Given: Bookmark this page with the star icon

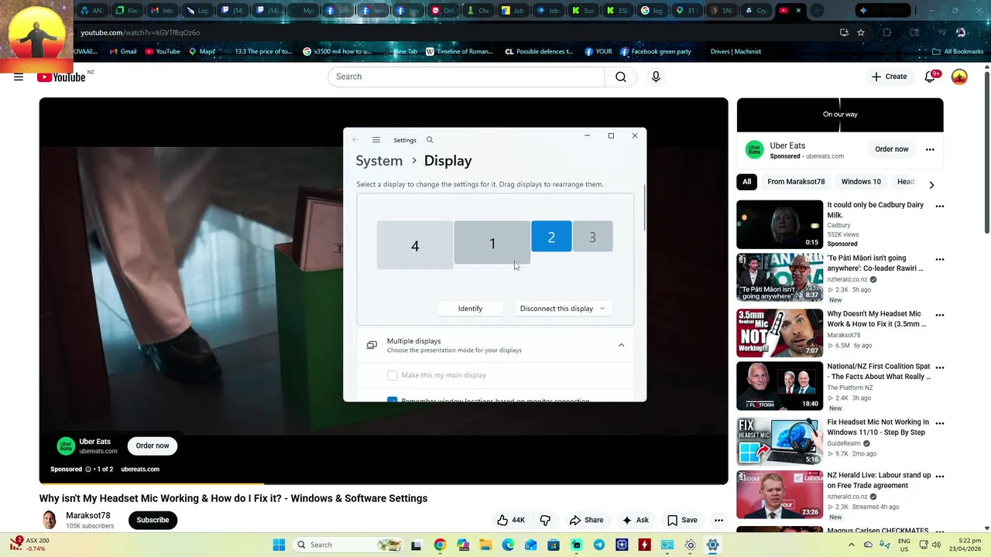Looking at the screenshot, I should (861, 32).
